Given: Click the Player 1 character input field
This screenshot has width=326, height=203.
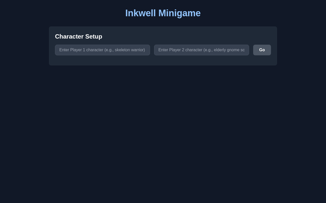Looking at the screenshot, I should [102, 50].
